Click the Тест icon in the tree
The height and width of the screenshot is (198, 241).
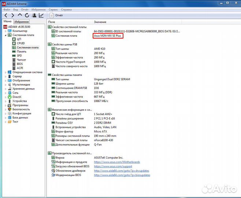10,122
